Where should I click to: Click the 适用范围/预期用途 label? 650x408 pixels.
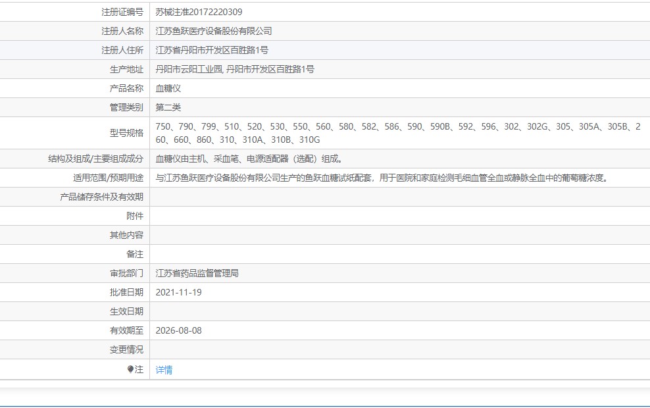[108, 178]
